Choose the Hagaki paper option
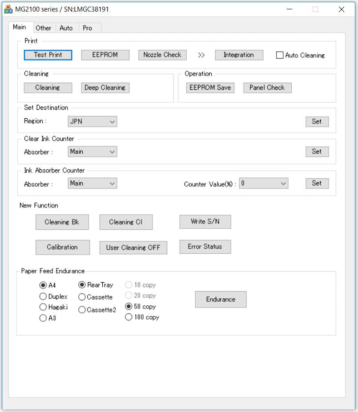 (43, 307)
